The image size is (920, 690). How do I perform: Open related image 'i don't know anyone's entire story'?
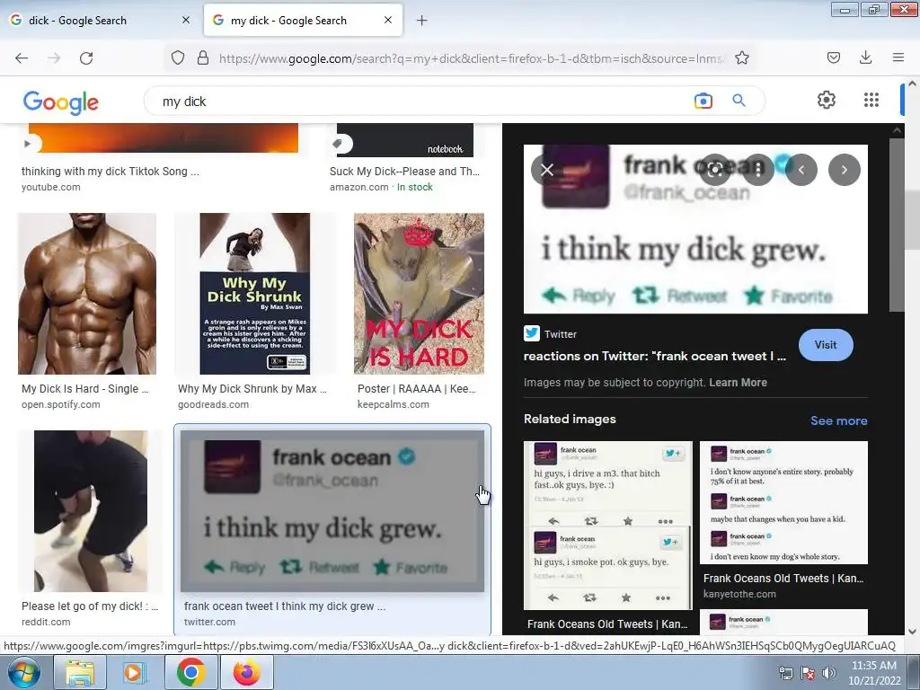pos(783,502)
